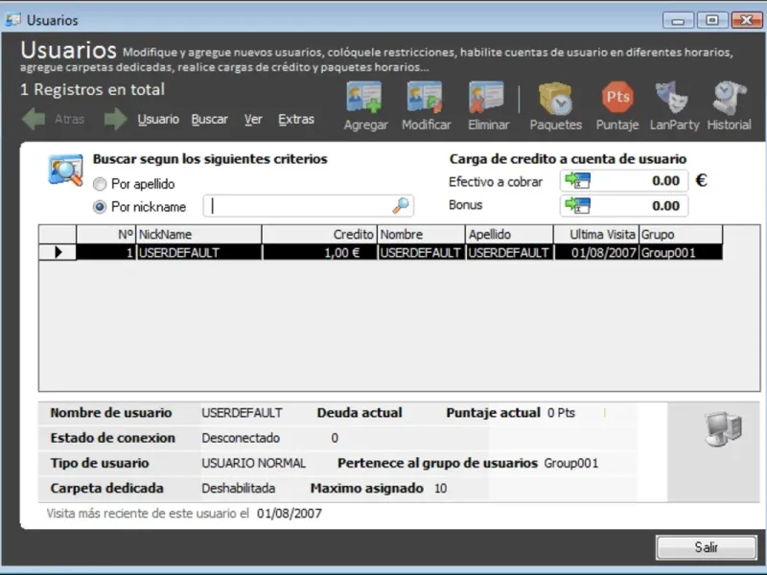The width and height of the screenshot is (767, 575).
Task: Open the Paquetes tool
Action: click(x=556, y=98)
